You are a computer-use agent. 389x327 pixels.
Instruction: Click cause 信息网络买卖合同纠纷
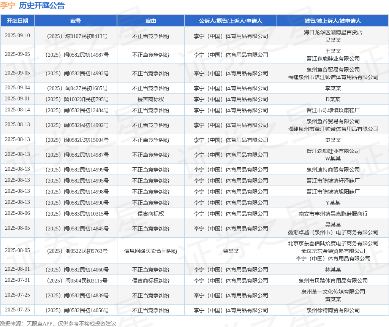pyautogui.click(x=150, y=251)
